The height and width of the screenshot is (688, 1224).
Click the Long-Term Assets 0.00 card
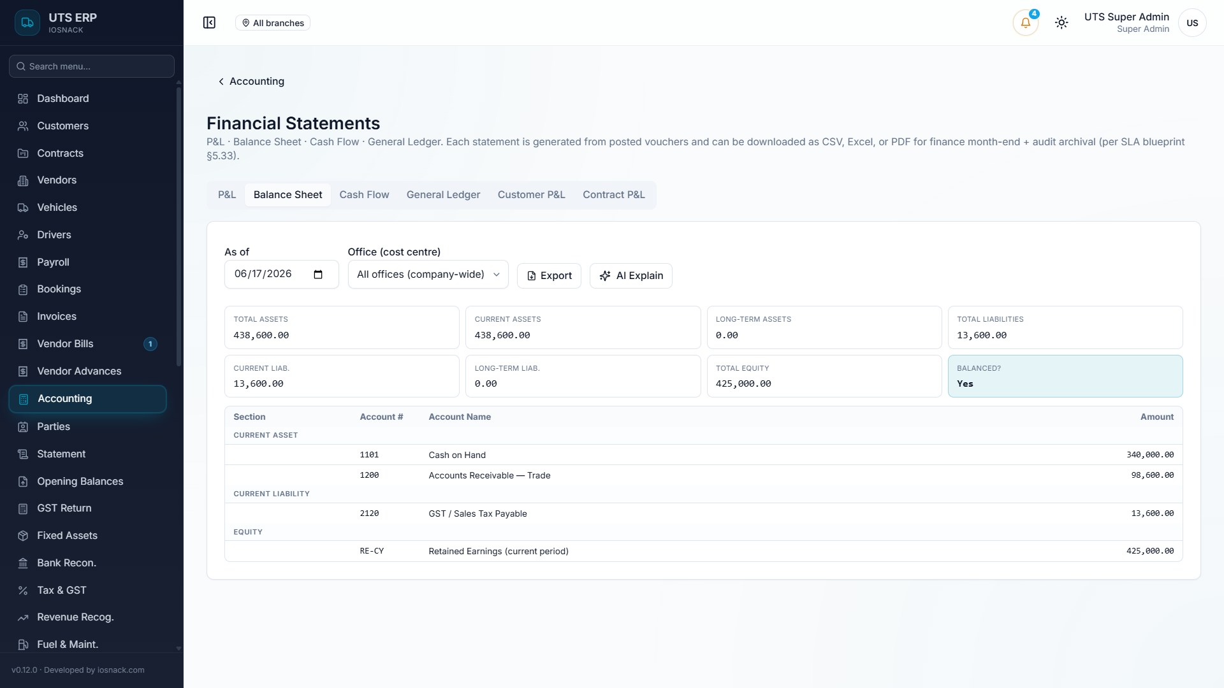(824, 327)
